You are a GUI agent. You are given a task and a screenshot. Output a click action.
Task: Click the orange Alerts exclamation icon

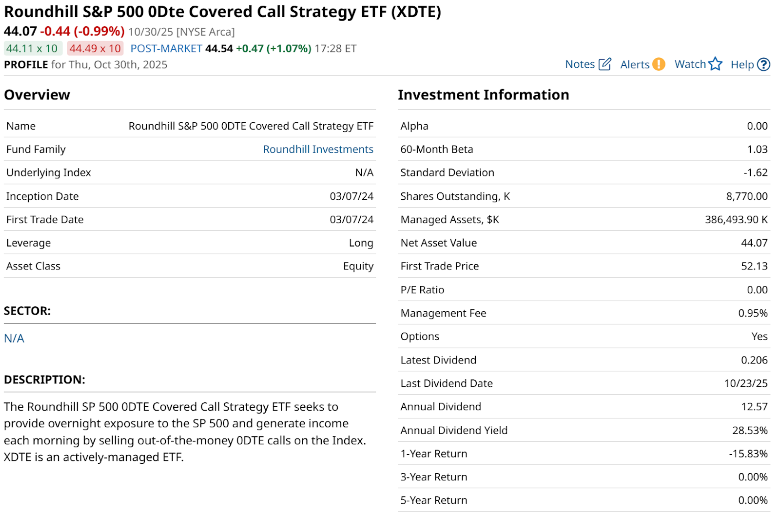point(659,64)
